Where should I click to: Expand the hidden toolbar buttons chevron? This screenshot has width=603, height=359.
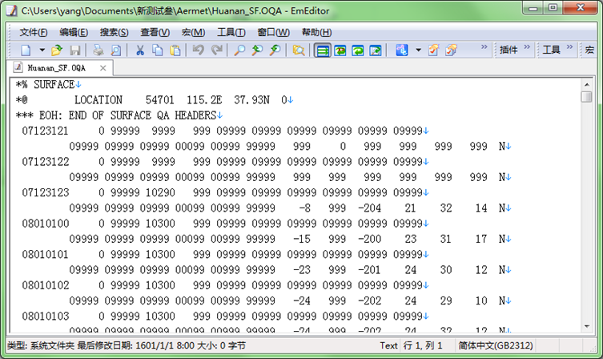pos(484,50)
